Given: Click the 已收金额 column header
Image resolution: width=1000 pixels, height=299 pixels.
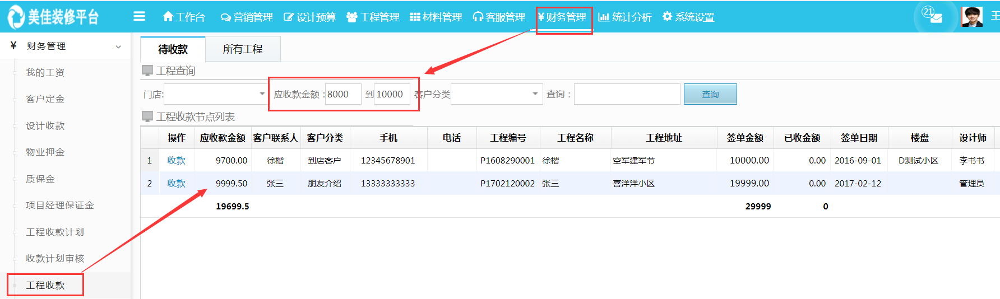Looking at the screenshot, I should point(802,138).
